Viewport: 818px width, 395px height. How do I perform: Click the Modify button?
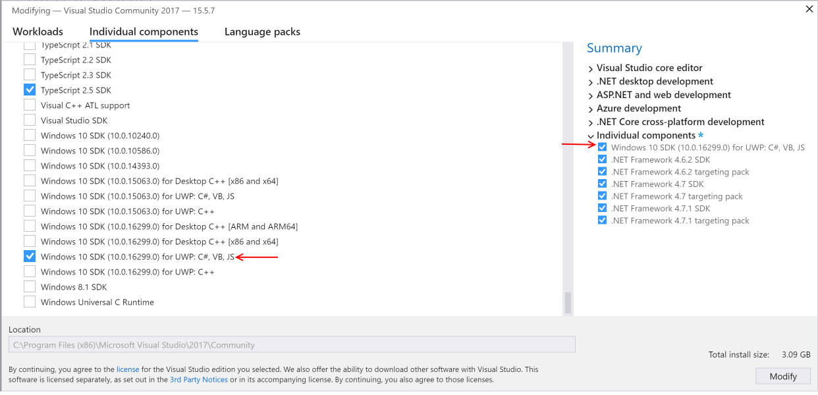point(783,377)
